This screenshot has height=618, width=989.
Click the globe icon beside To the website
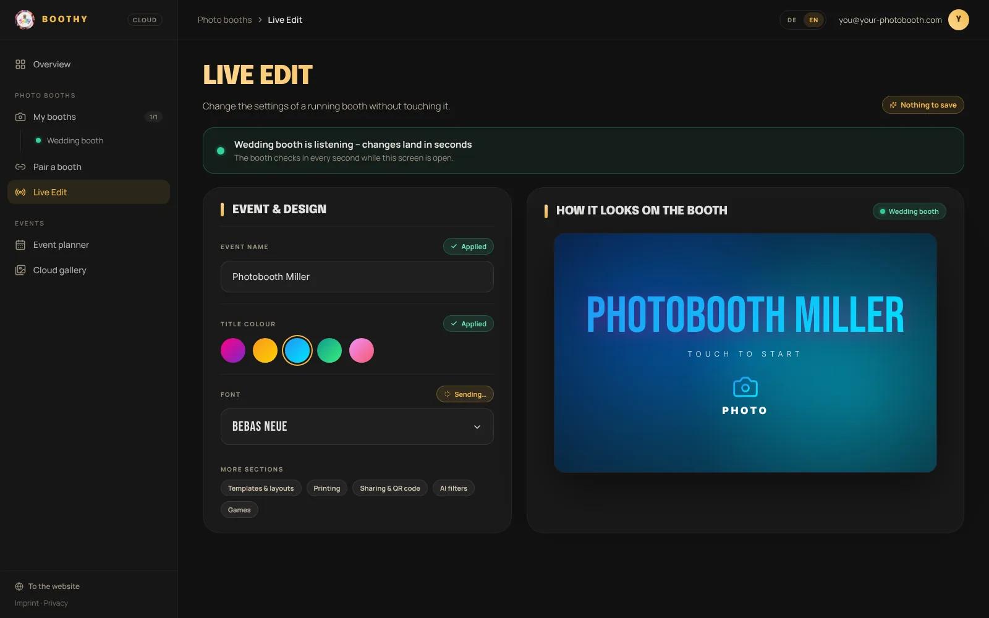pos(19,586)
